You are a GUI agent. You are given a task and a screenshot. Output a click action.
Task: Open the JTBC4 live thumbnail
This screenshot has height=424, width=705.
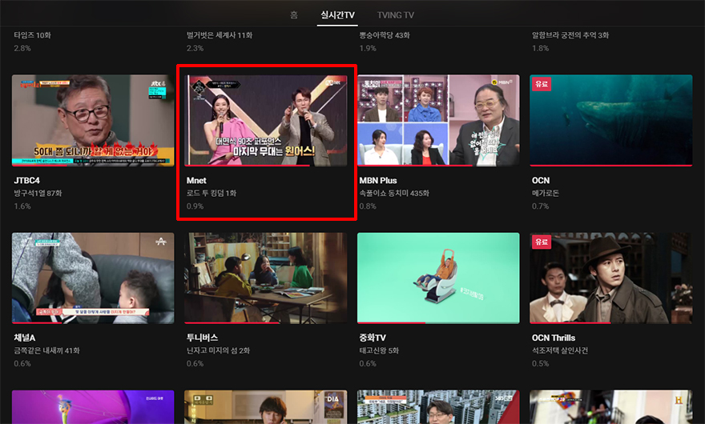point(93,120)
